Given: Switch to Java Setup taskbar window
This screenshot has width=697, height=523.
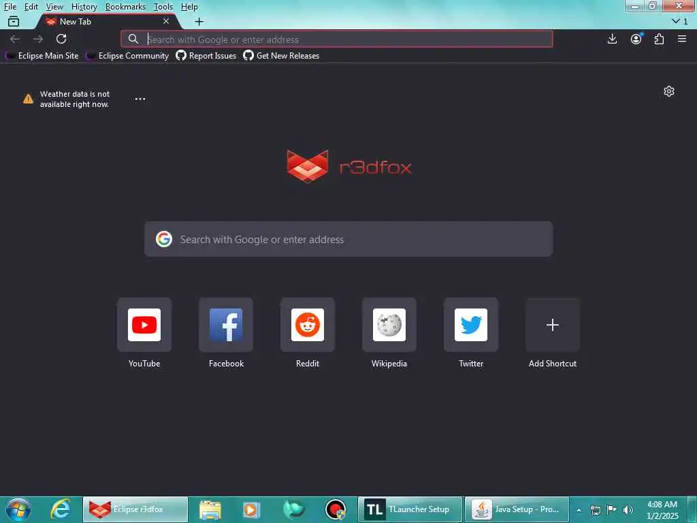Looking at the screenshot, I should (517, 509).
